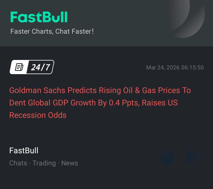The width and height of the screenshot is (213, 189).
Task: Click the word "Faster" starting the tagline
Action: tap(20, 31)
